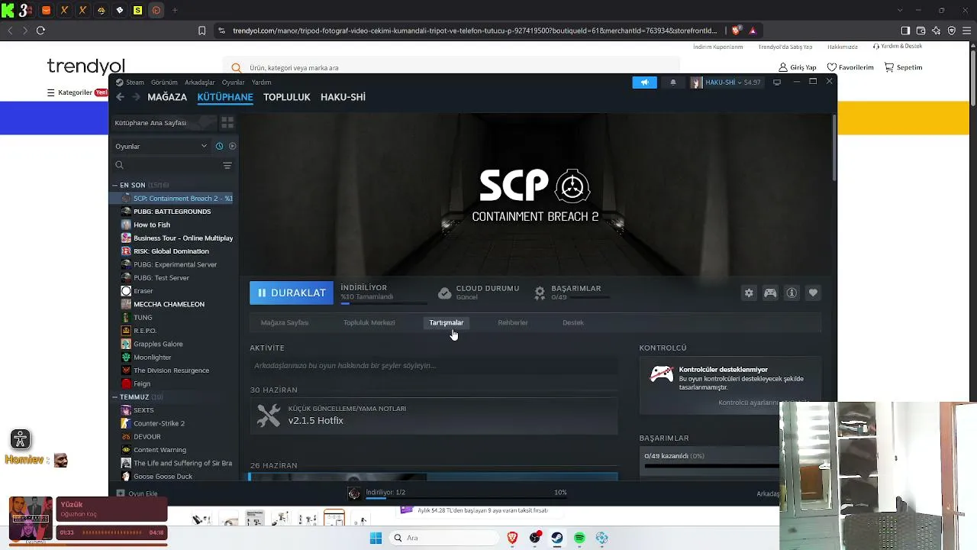Toggle the ready-to-play games filter
This screenshot has width=977, height=550.
point(232,146)
